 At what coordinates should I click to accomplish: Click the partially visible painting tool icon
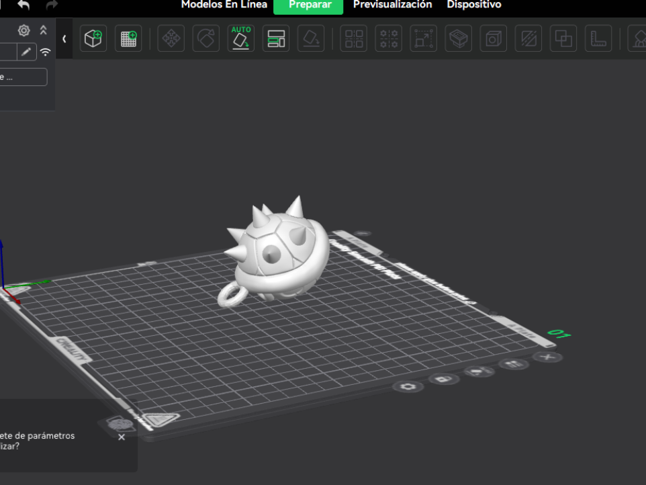[638, 38]
